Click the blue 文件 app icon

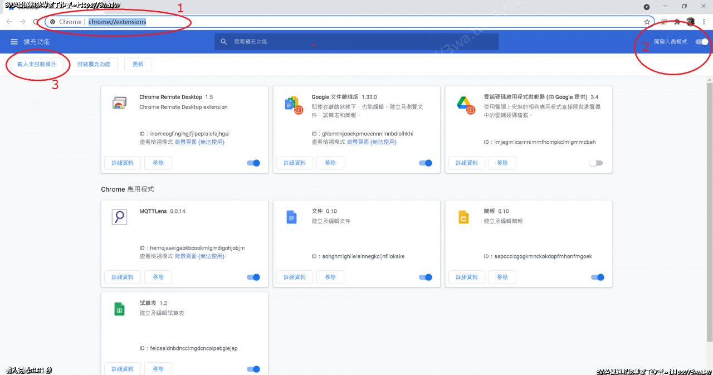coord(291,217)
